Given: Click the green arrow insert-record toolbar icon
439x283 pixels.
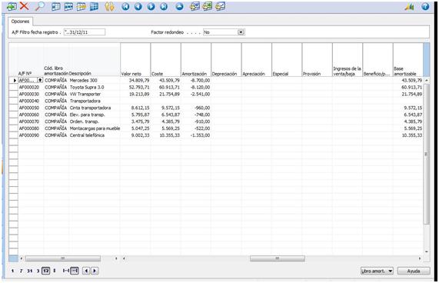Looking at the screenshot, I should click(12, 6).
